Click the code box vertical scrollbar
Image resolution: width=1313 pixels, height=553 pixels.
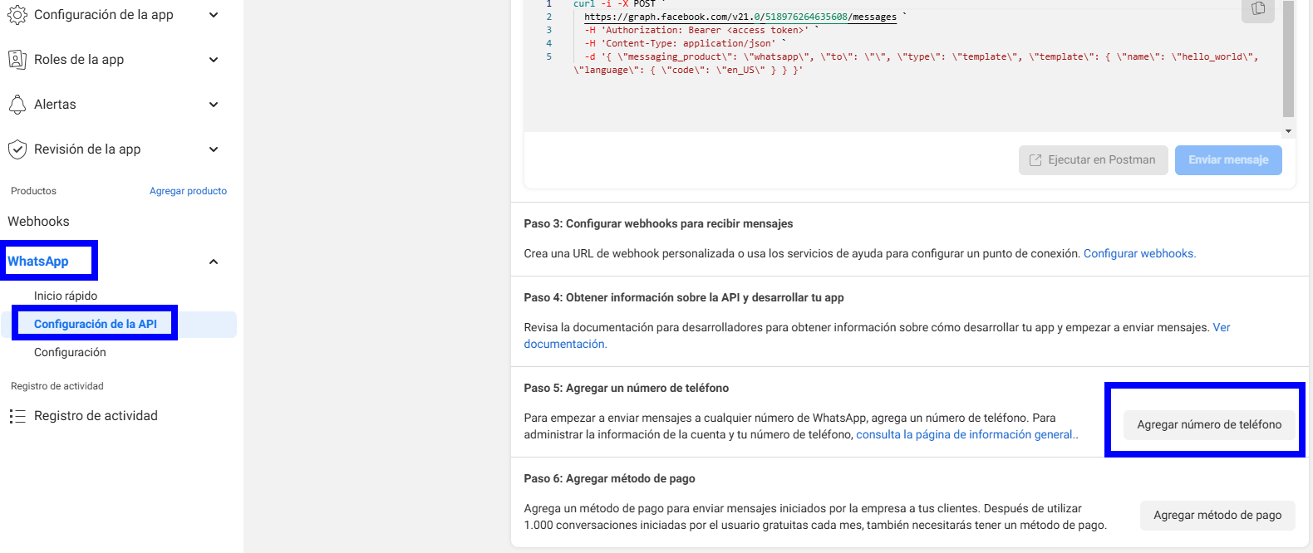(1289, 59)
